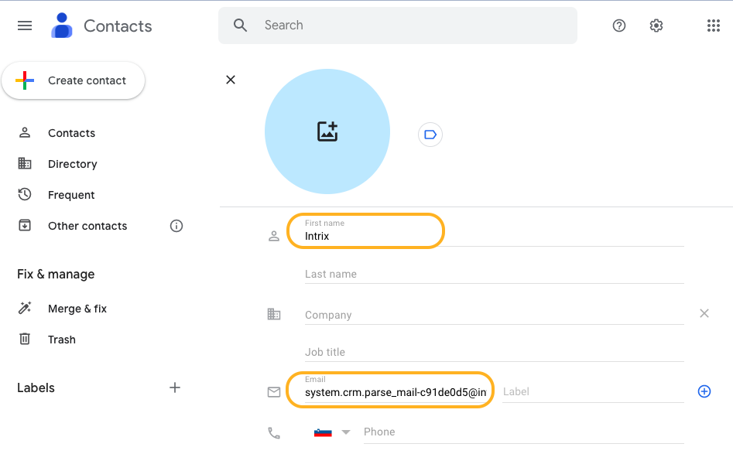Open the Settings gear icon
This screenshot has height=454, width=733.
click(656, 26)
